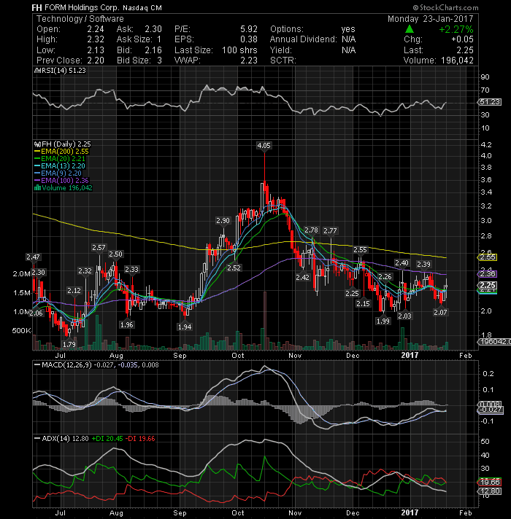Click the 196042 volume axis tag
The width and height of the screenshot is (511, 519).
[x=494, y=341]
